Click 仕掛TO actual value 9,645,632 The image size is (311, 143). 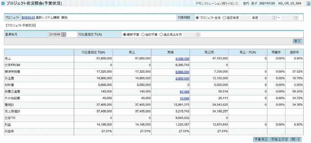[182, 118]
